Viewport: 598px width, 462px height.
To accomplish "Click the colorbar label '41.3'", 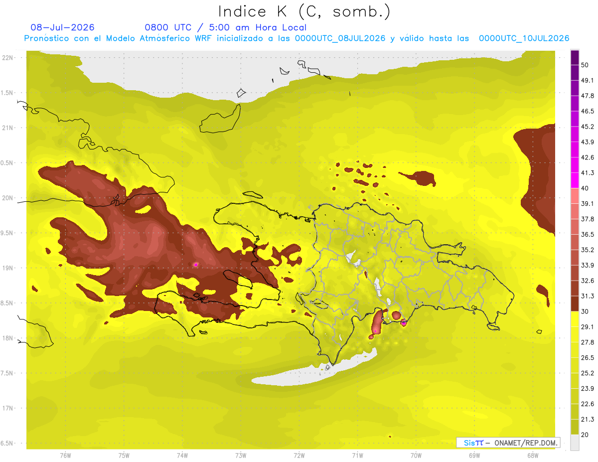I will 588,173.
